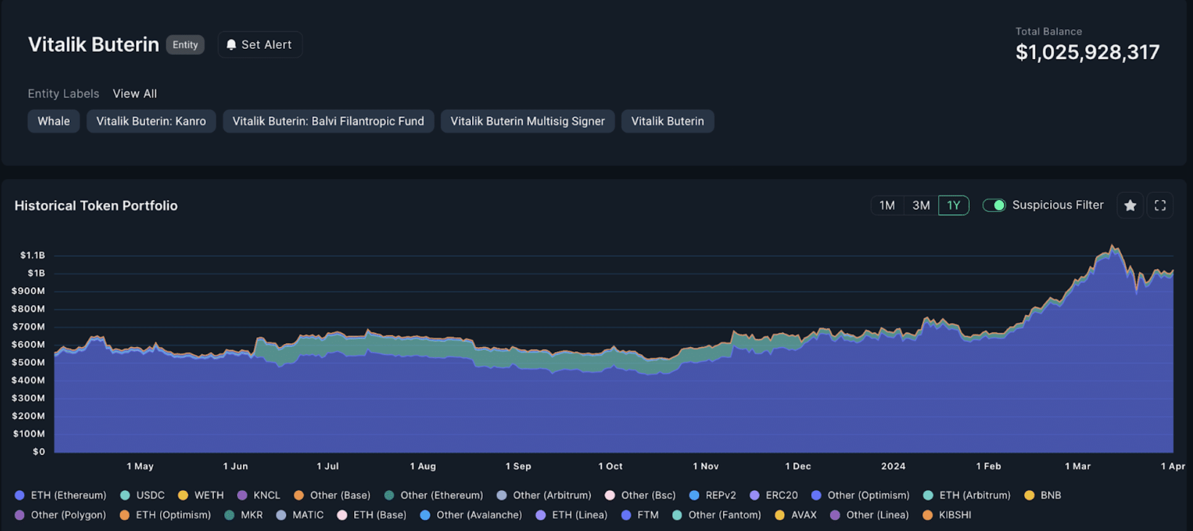
Task: Select the Balvi Filantropic Fund label
Action: click(x=328, y=122)
